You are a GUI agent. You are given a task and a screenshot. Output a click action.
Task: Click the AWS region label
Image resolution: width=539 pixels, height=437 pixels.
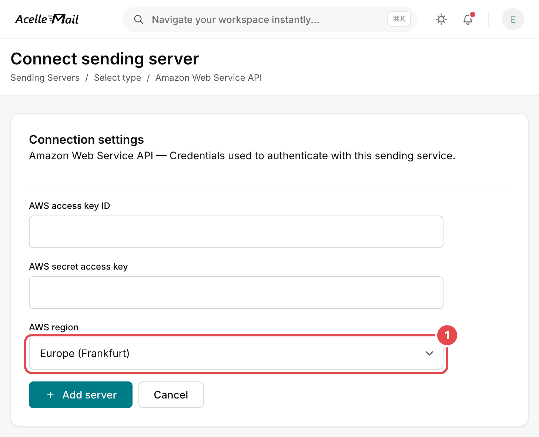coord(54,327)
